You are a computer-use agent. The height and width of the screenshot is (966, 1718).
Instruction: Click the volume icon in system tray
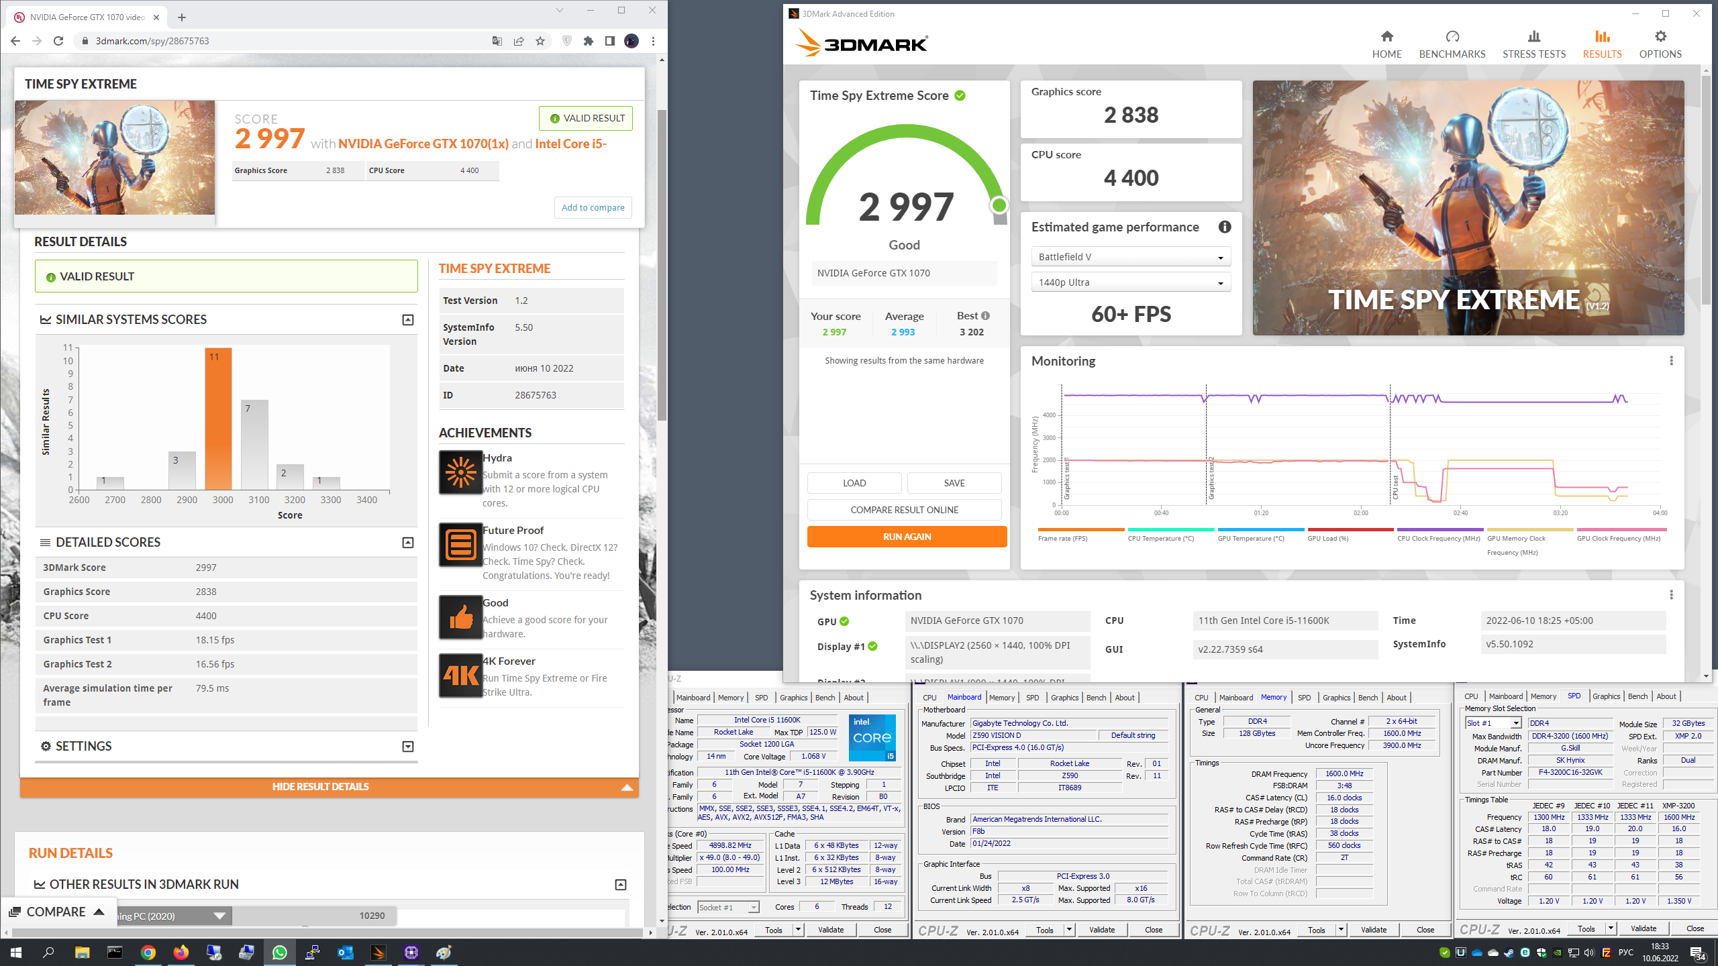[x=1589, y=953]
